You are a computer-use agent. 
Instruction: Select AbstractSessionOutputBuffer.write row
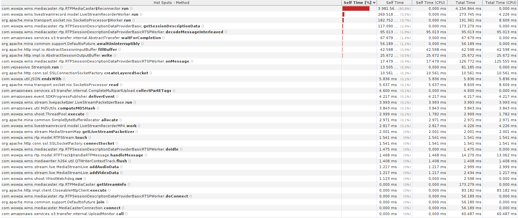[259, 55]
